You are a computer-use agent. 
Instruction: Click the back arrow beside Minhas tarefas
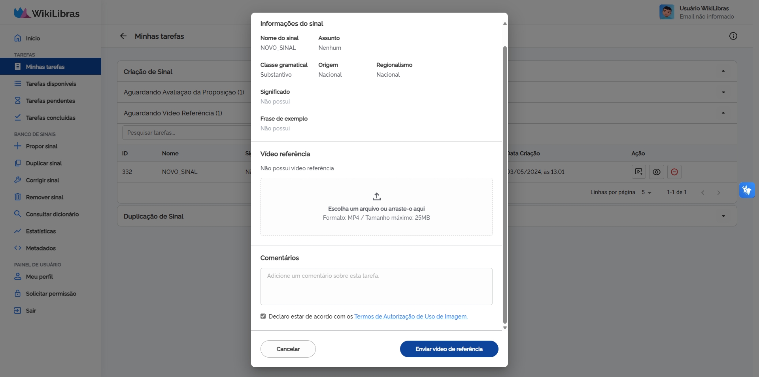123,36
